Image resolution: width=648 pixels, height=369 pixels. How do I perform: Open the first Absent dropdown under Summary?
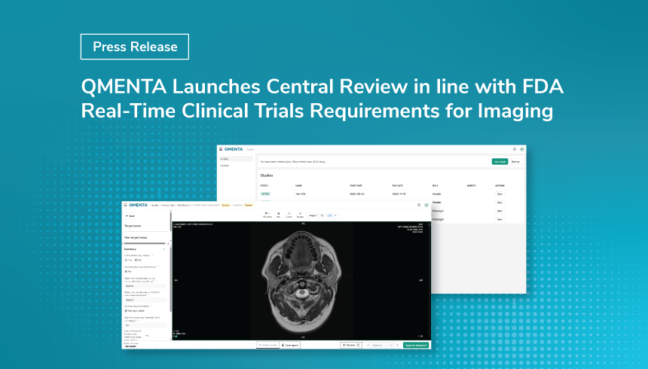point(145,286)
